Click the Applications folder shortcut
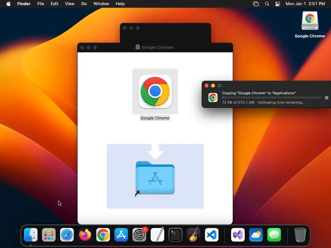This screenshot has height=248, width=331. [155, 178]
